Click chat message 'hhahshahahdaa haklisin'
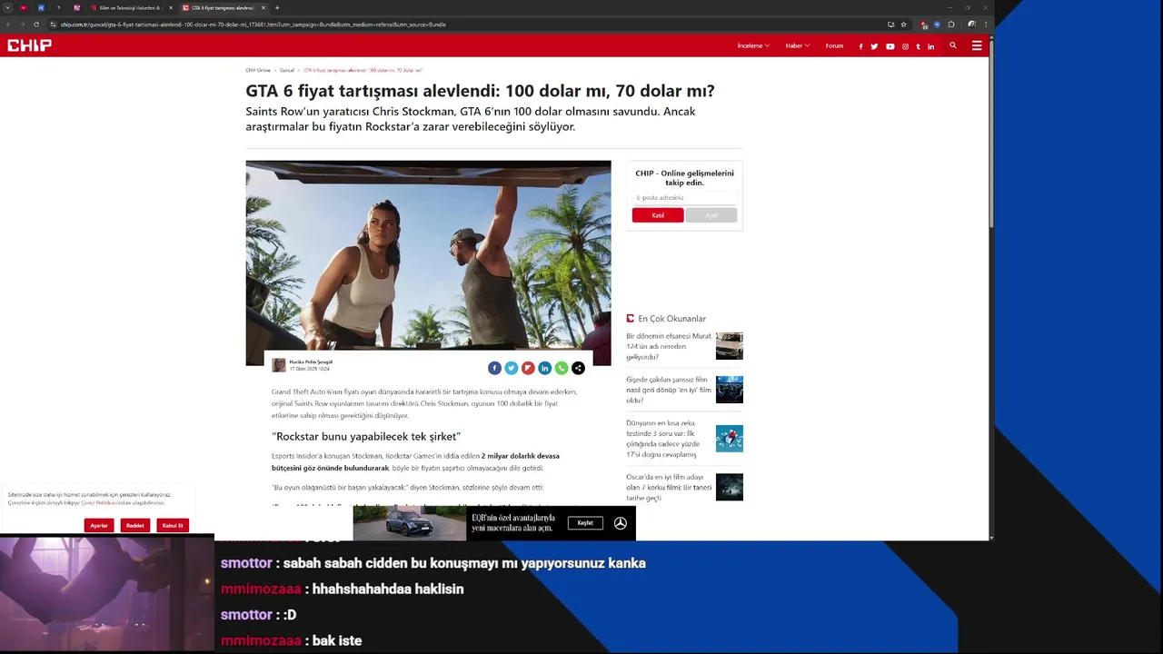The width and height of the screenshot is (1163, 654). coord(388,589)
